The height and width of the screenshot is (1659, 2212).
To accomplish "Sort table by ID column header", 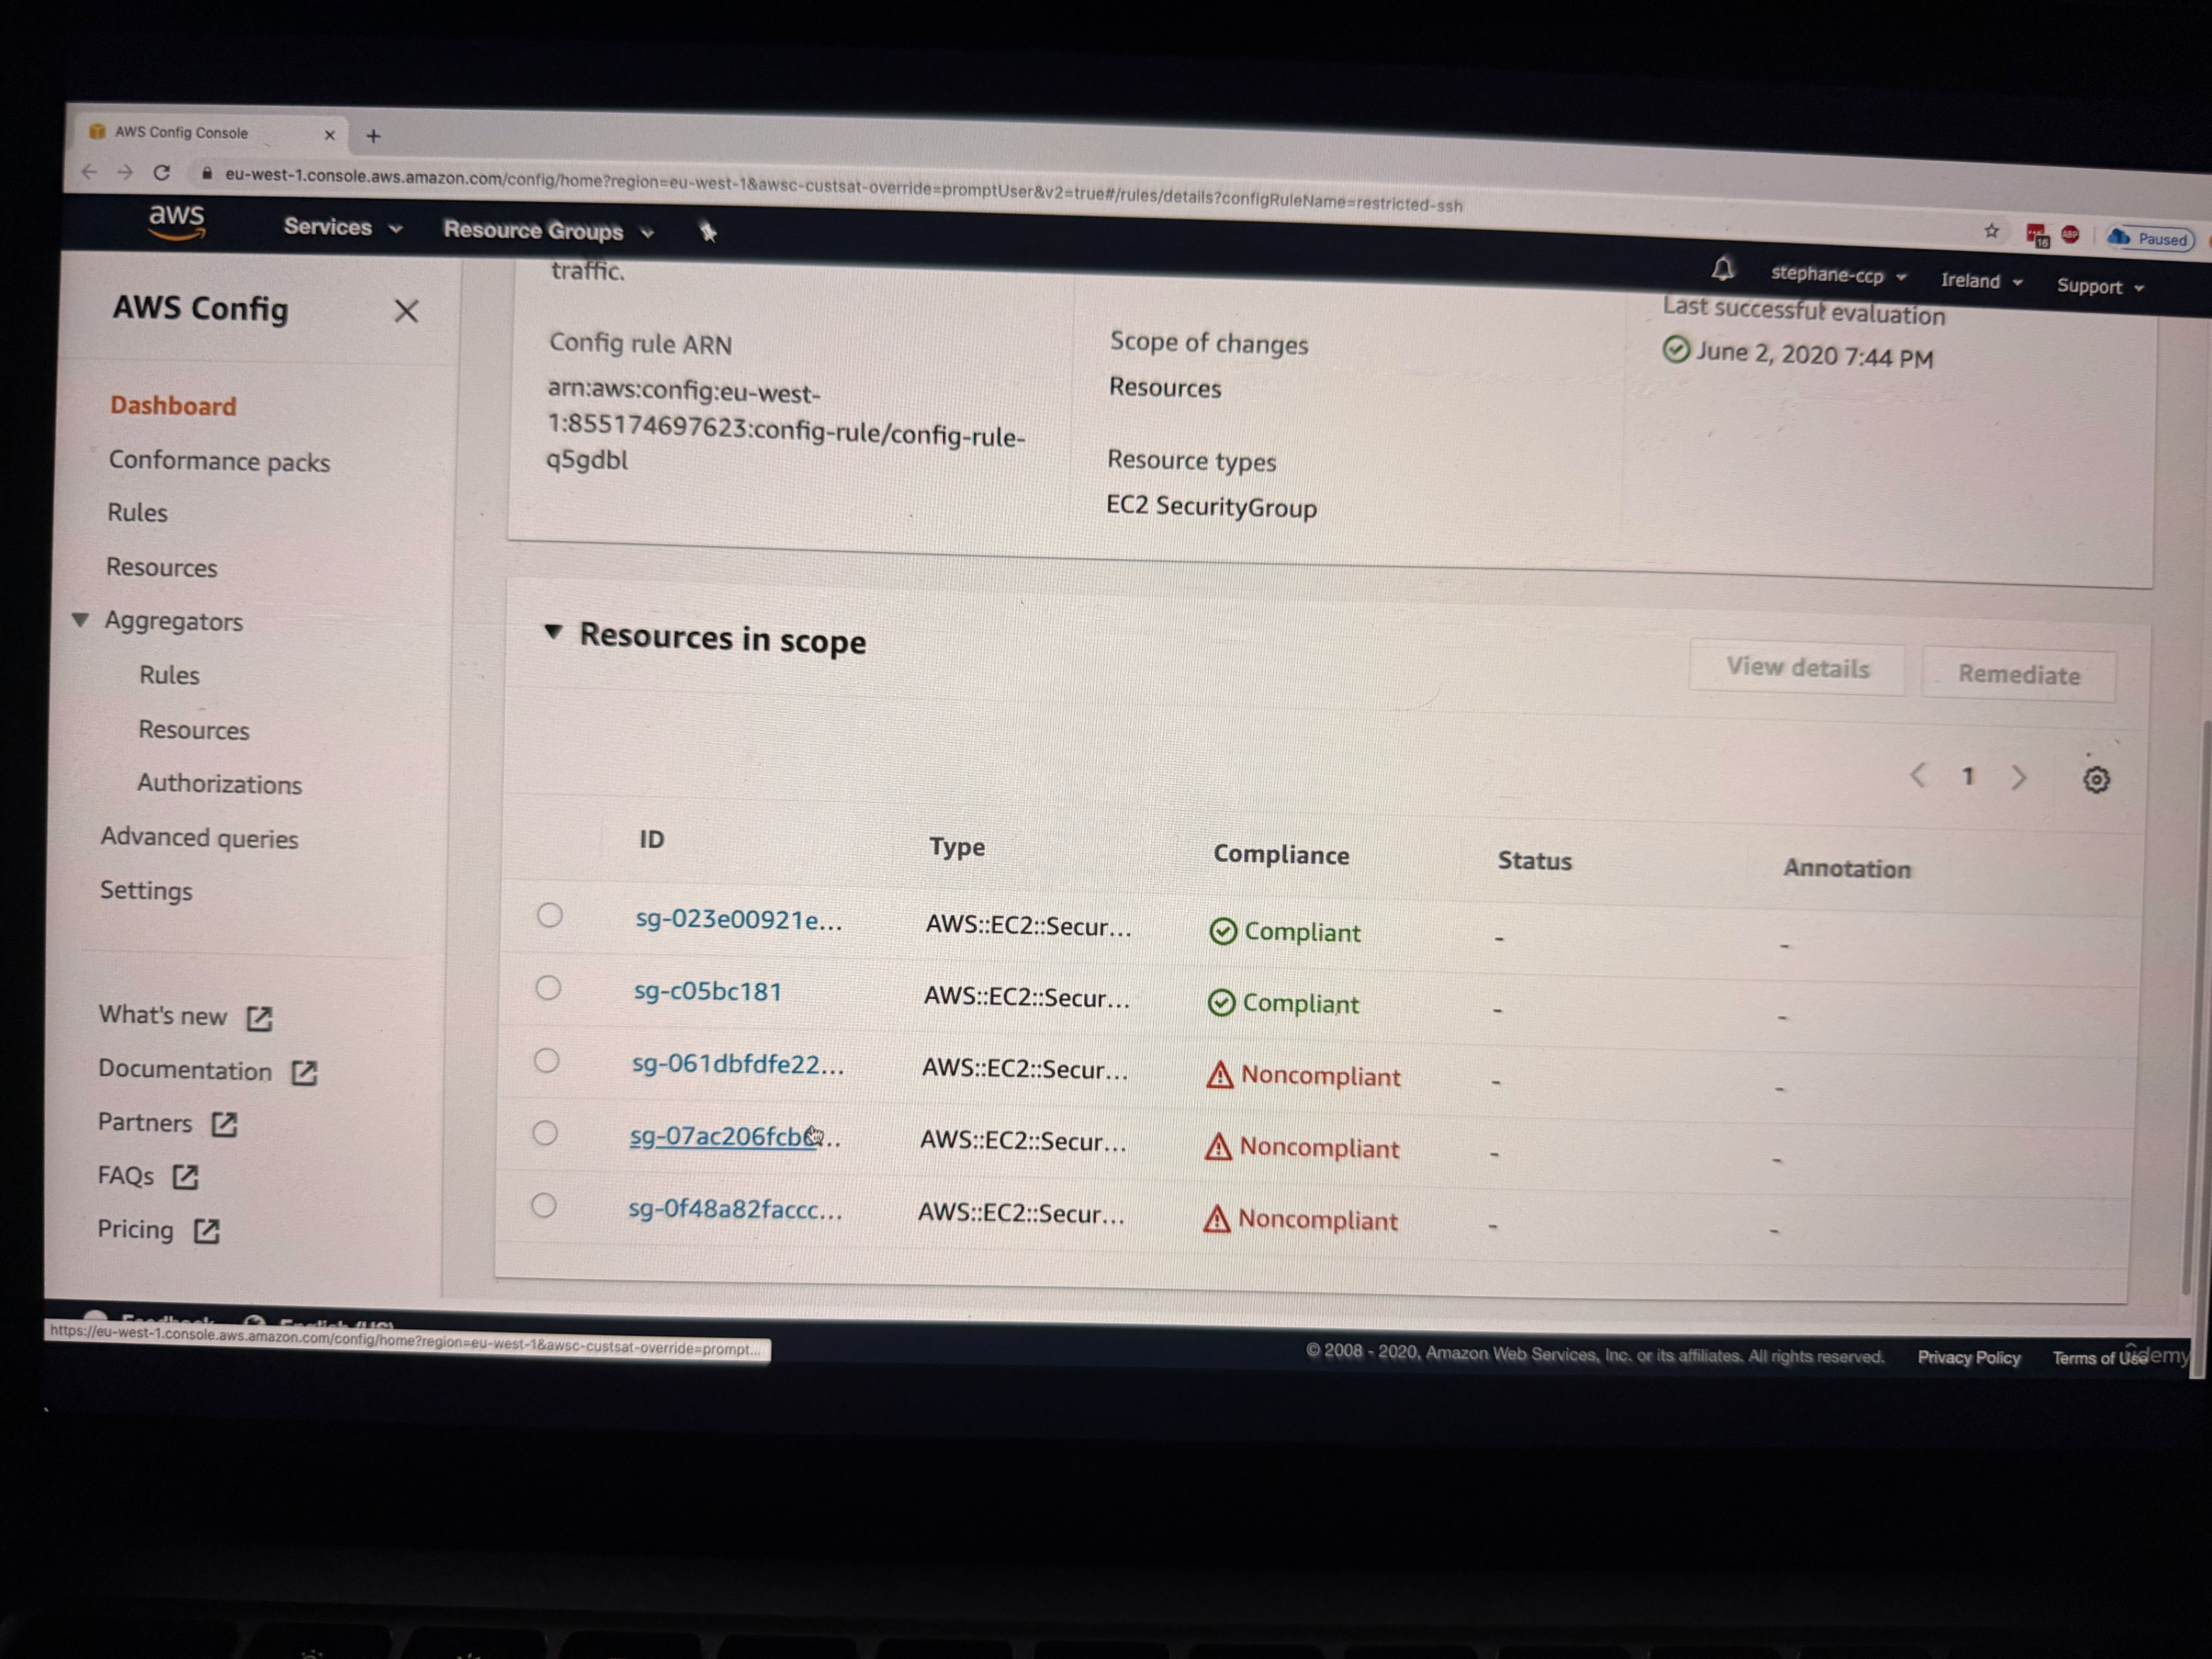I will pos(652,839).
